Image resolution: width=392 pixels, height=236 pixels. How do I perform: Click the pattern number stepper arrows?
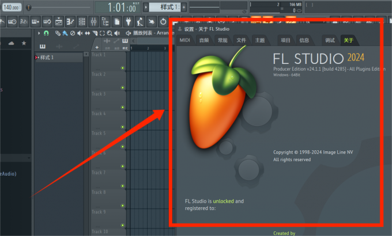[x=178, y=7]
